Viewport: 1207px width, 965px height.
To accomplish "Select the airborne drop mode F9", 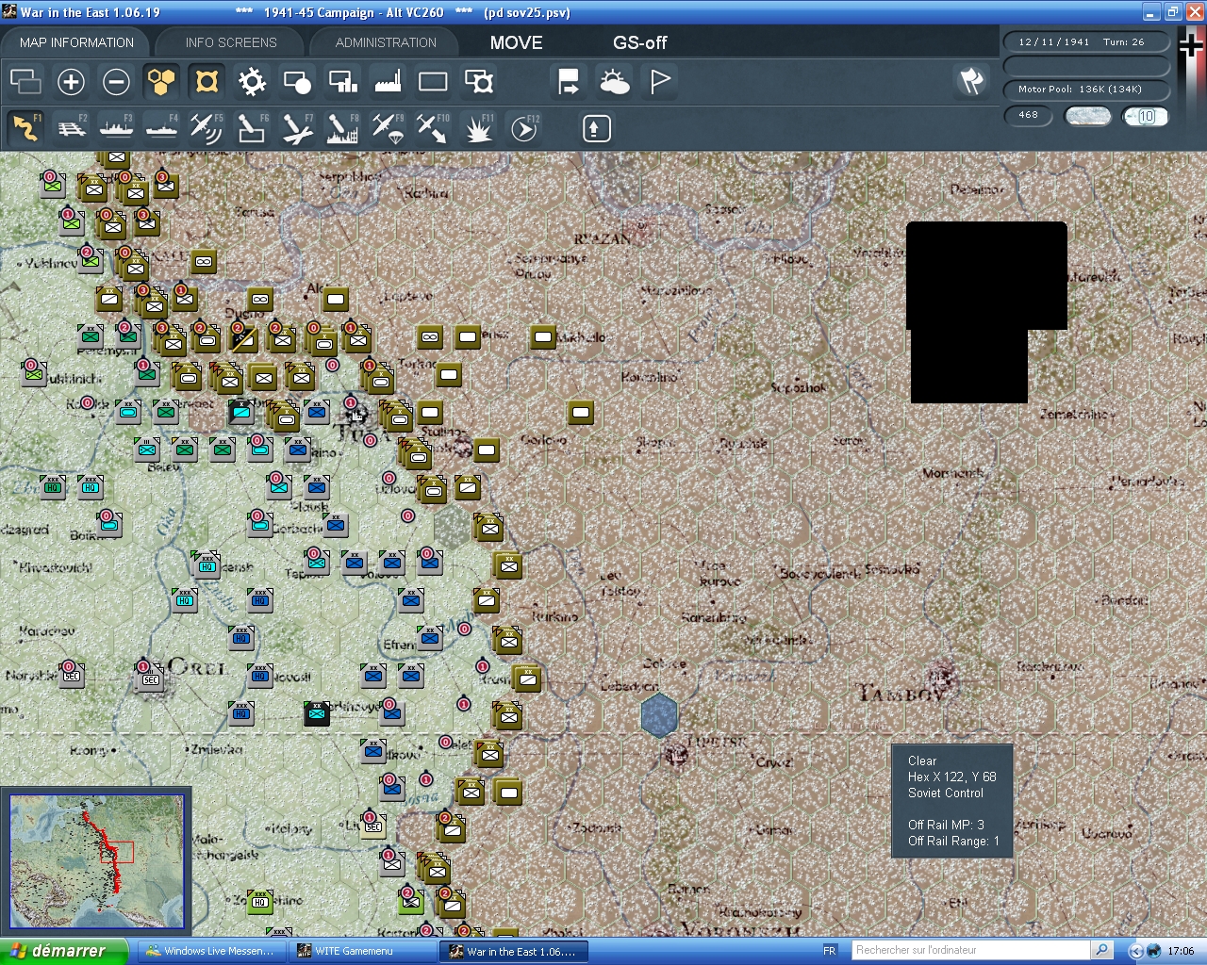I will (388, 127).
